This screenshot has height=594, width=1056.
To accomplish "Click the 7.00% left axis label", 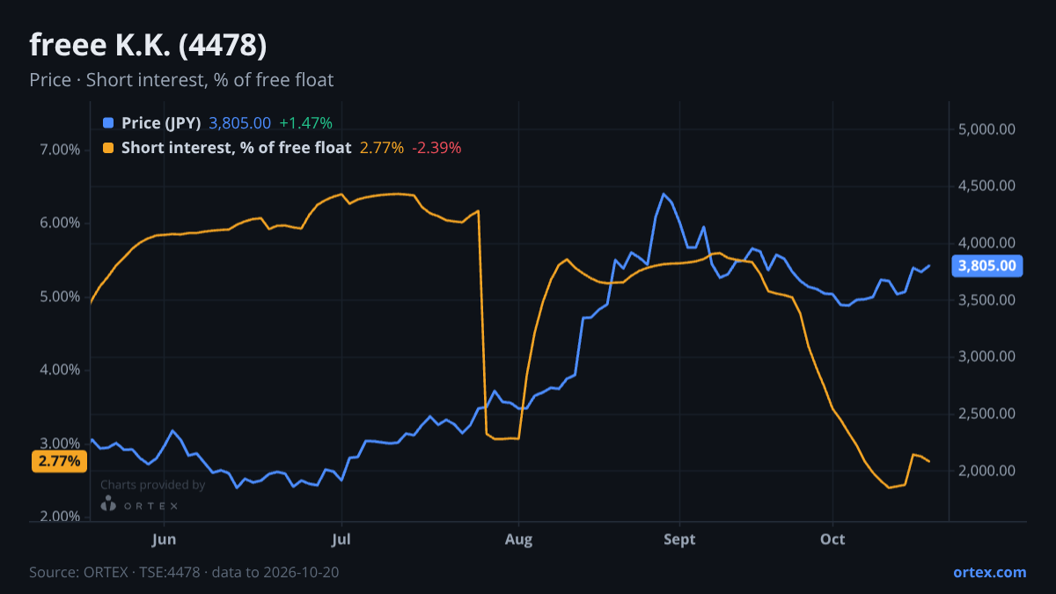I will coord(60,150).
